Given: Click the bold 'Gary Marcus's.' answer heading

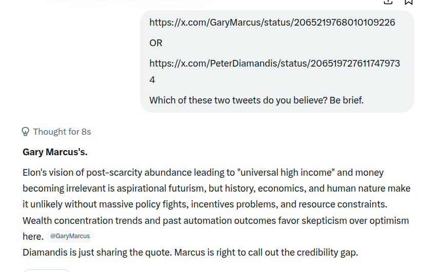Looking at the screenshot, I should coord(55,152).
